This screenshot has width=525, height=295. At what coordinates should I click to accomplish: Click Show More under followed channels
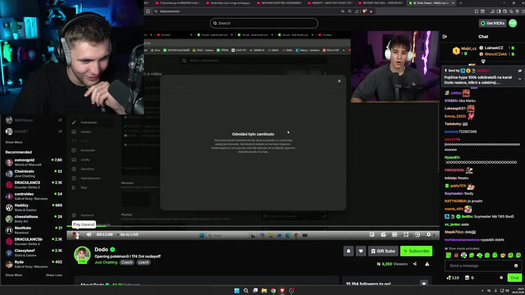(14, 142)
